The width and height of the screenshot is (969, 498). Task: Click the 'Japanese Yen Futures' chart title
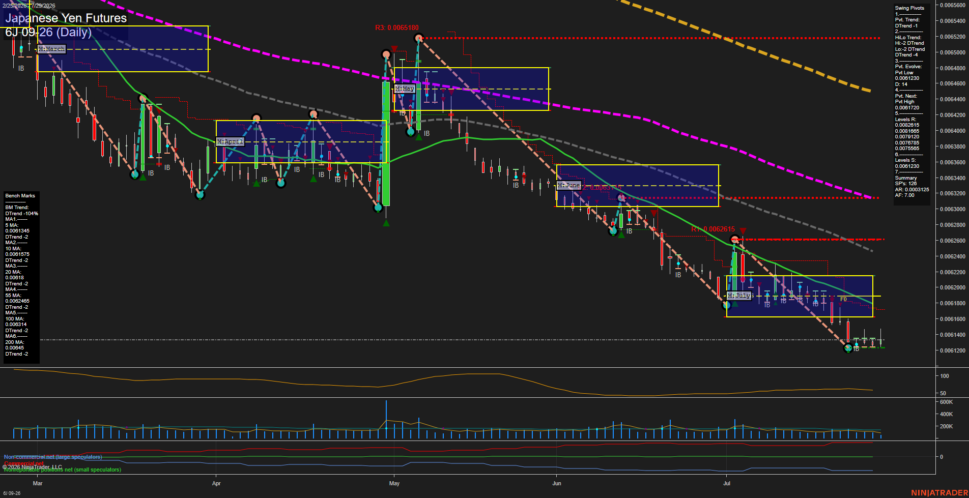pyautogui.click(x=66, y=18)
